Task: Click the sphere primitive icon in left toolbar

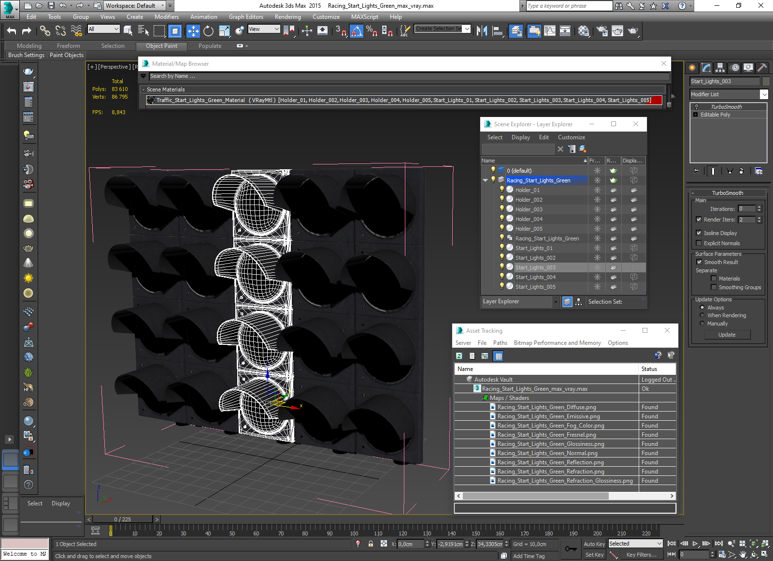Action: click(x=29, y=421)
